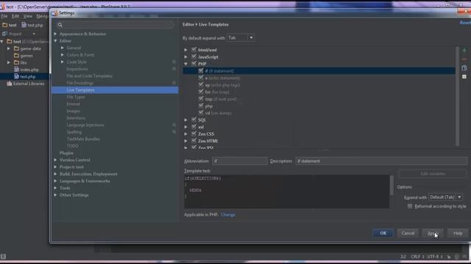
Task: Click the OK button
Action: [x=383, y=233]
